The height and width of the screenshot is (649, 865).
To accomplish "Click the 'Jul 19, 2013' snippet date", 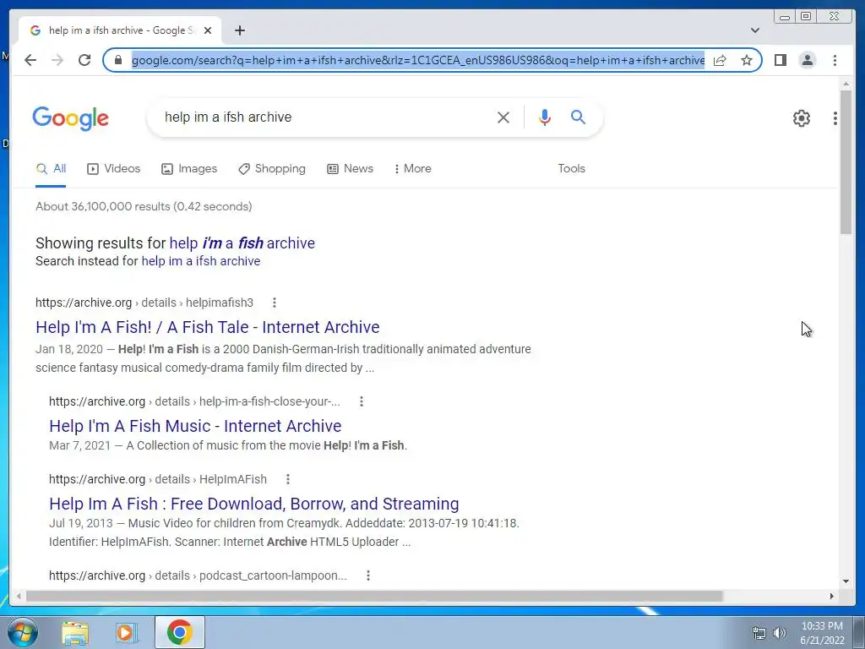I will 80,523.
